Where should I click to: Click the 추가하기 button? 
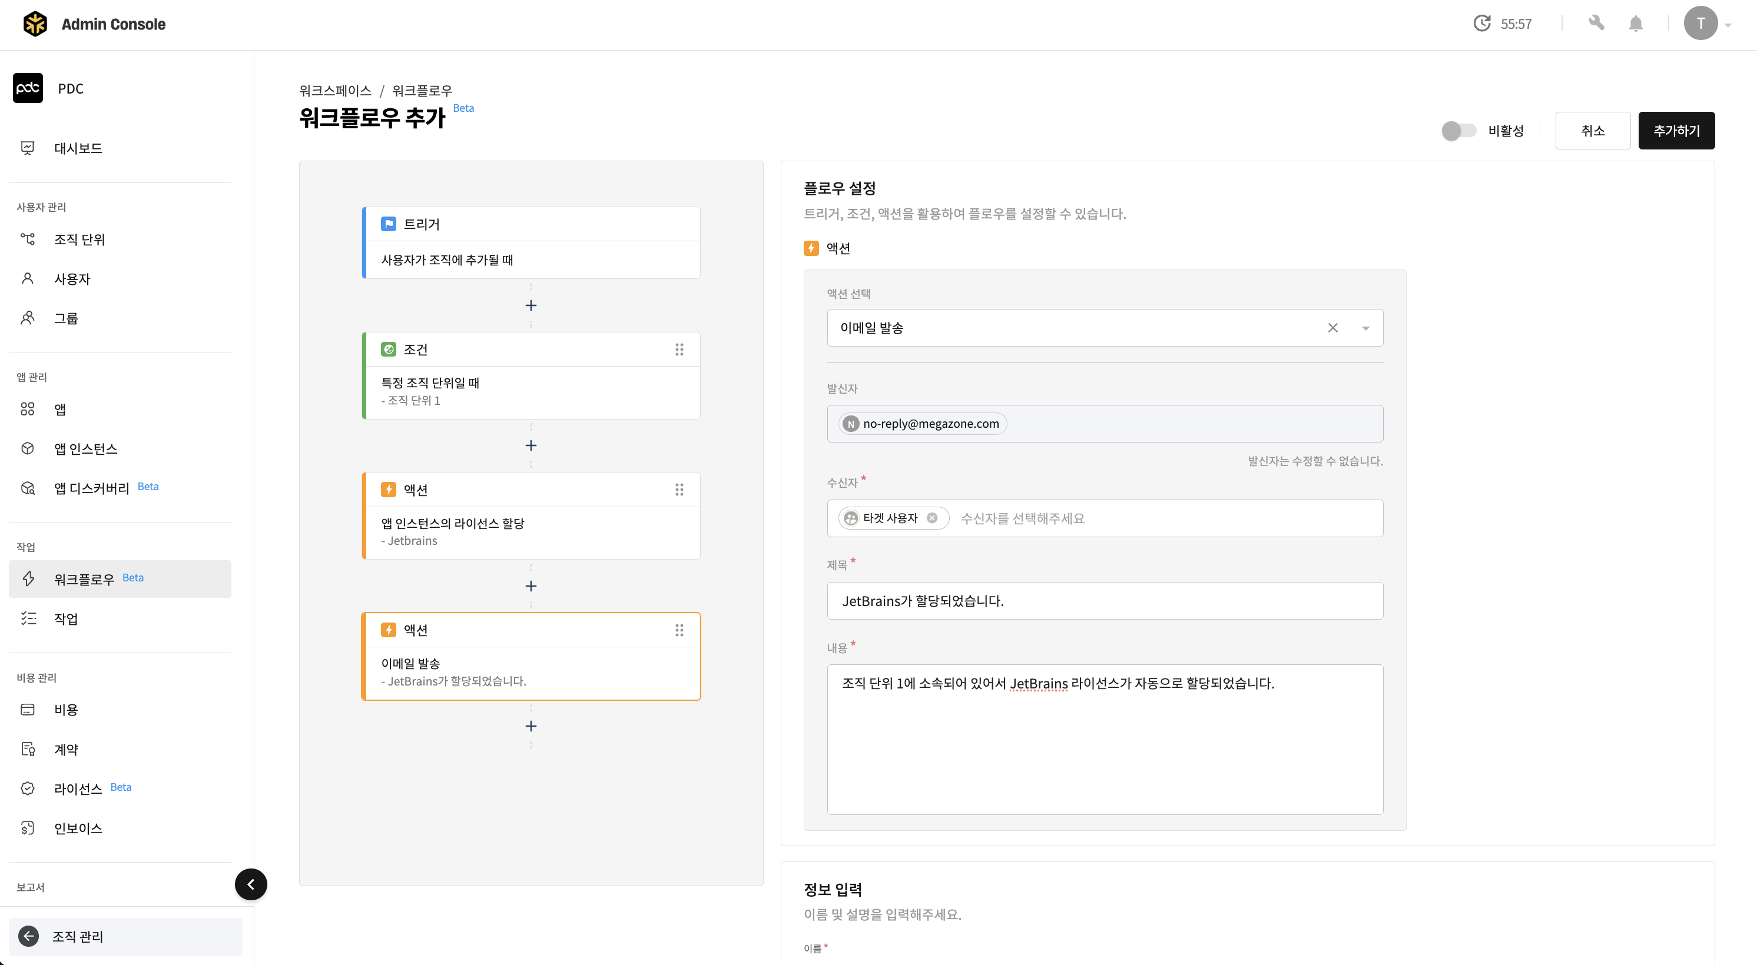tap(1676, 131)
